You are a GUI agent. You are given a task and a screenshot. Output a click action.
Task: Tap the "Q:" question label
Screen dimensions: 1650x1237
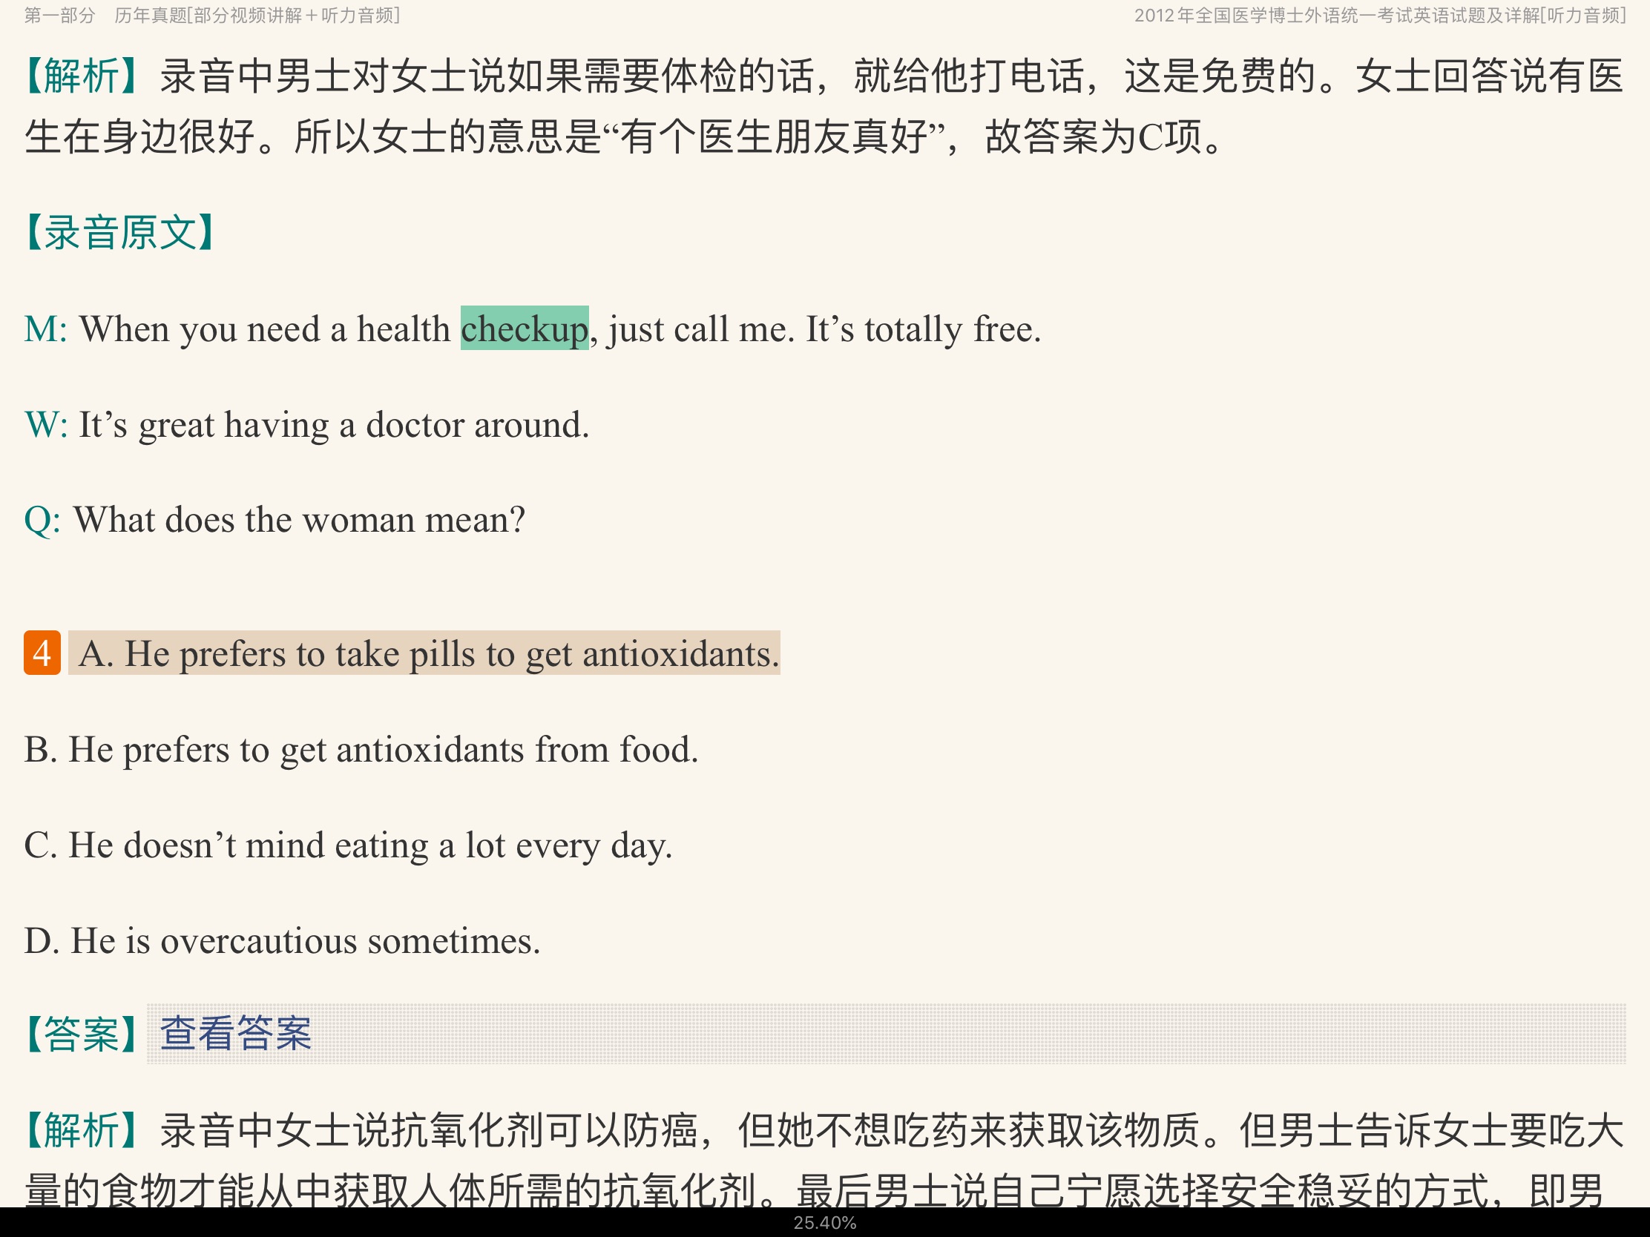(x=42, y=520)
